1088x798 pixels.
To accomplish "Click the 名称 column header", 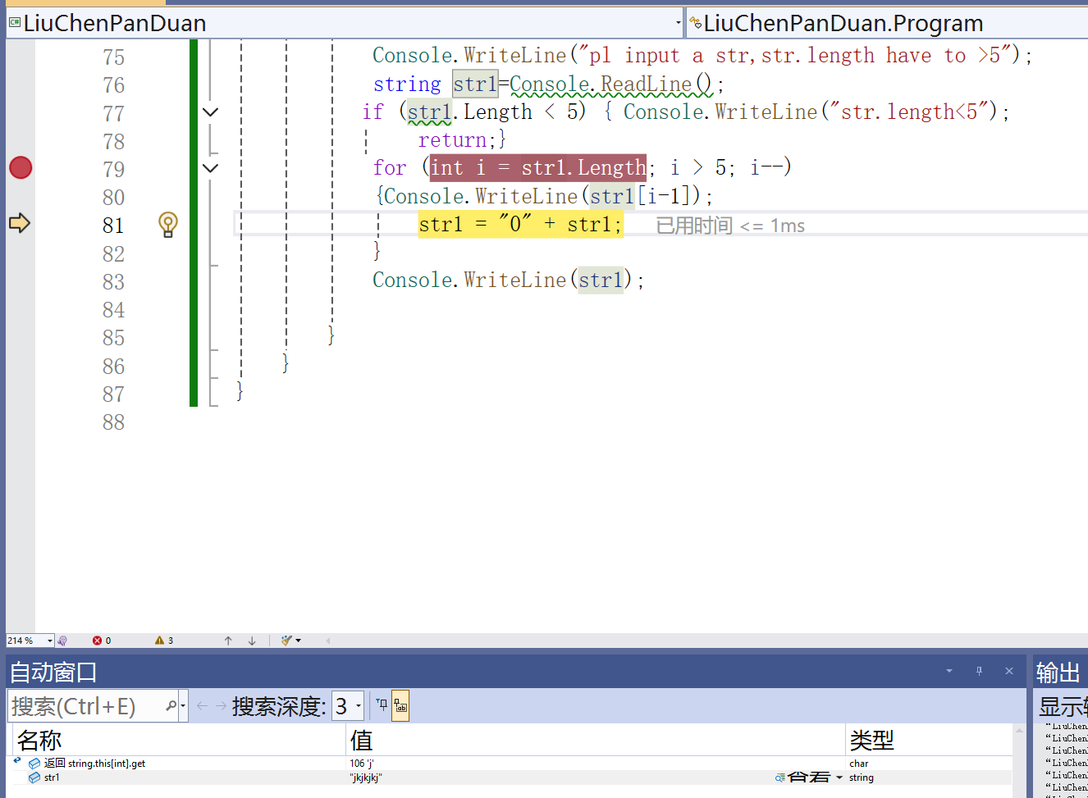I will [179, 741].
